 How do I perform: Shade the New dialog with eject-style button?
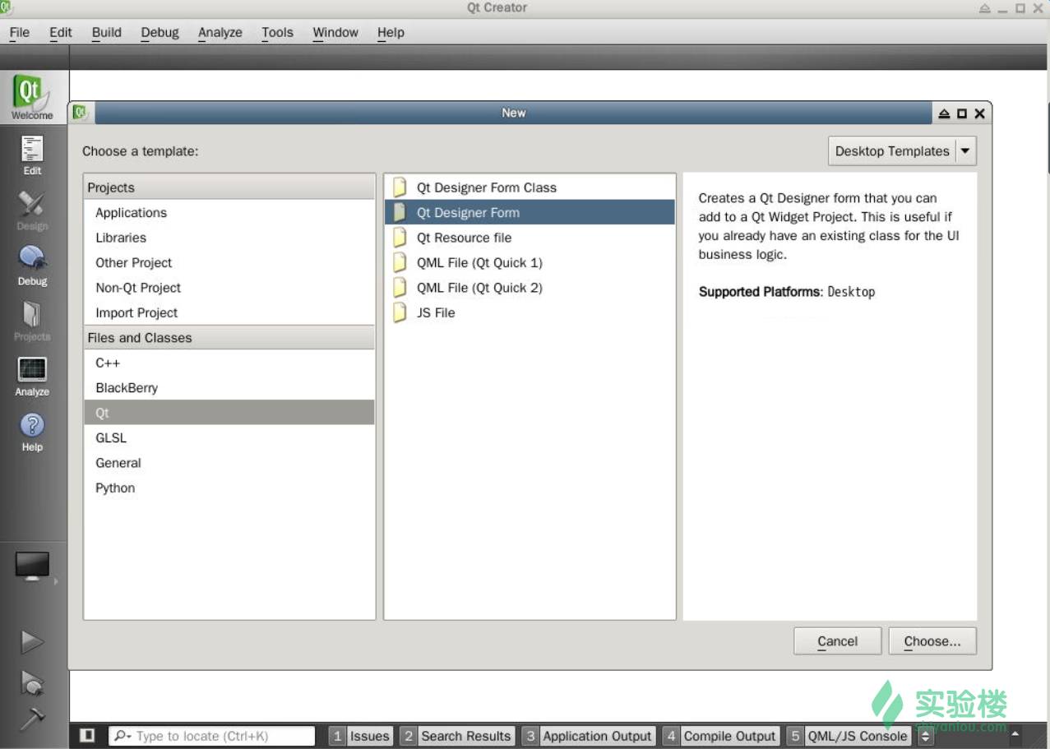coord(945,113)
